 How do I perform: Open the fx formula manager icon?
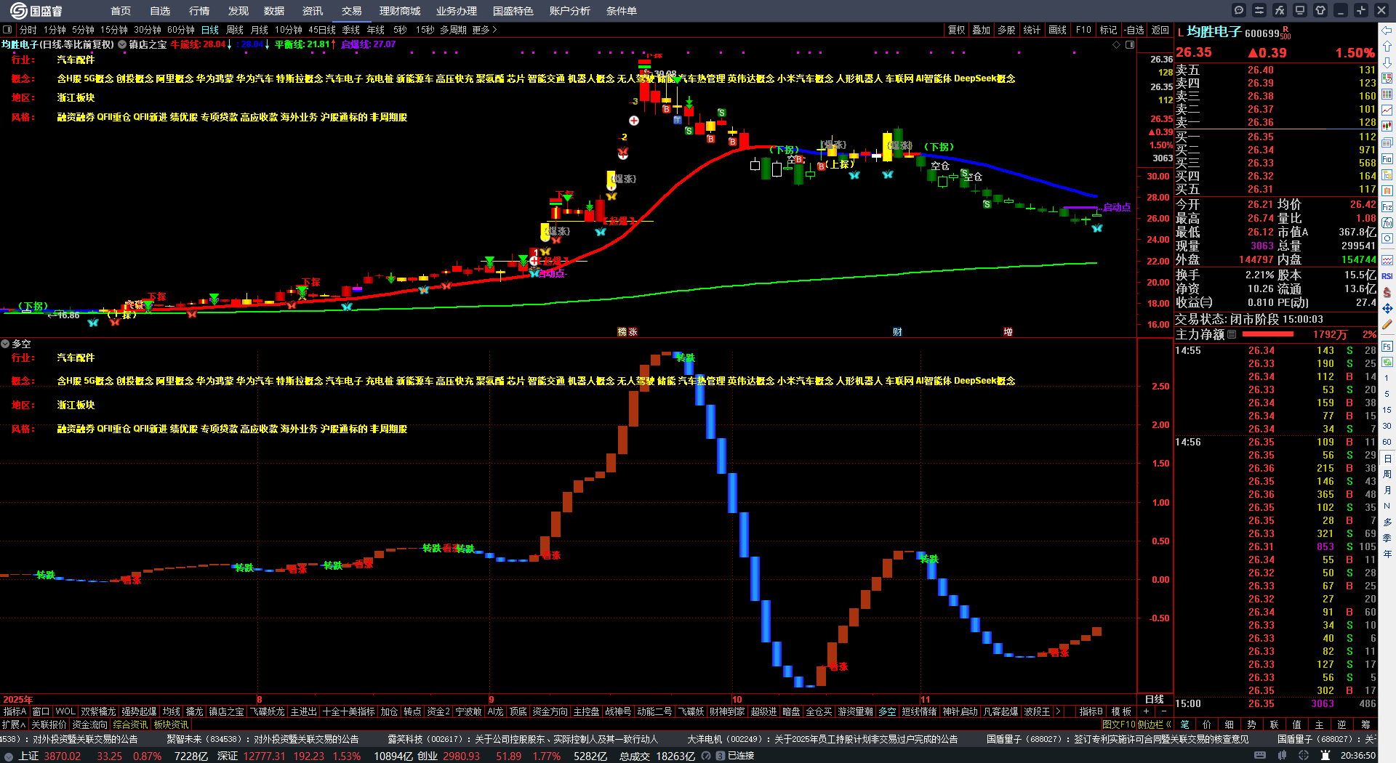[x=1280, y=10]
